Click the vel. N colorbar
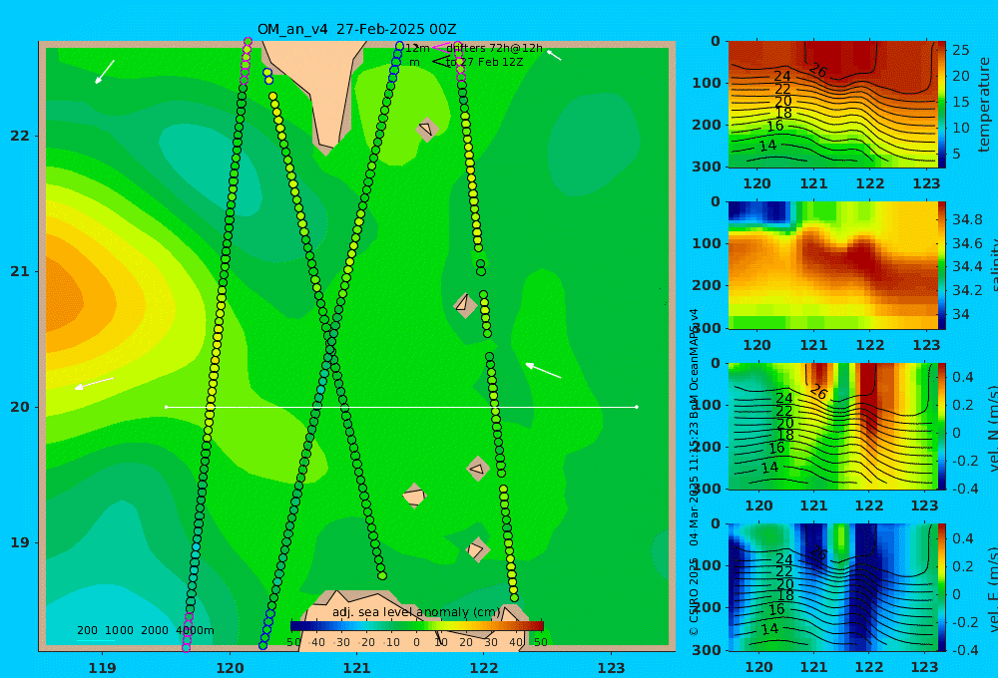This screenshot has height=678, width=998. (942, 426)
